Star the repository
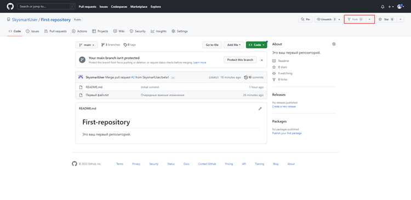The image size is (411, 200). coord(387,19)
